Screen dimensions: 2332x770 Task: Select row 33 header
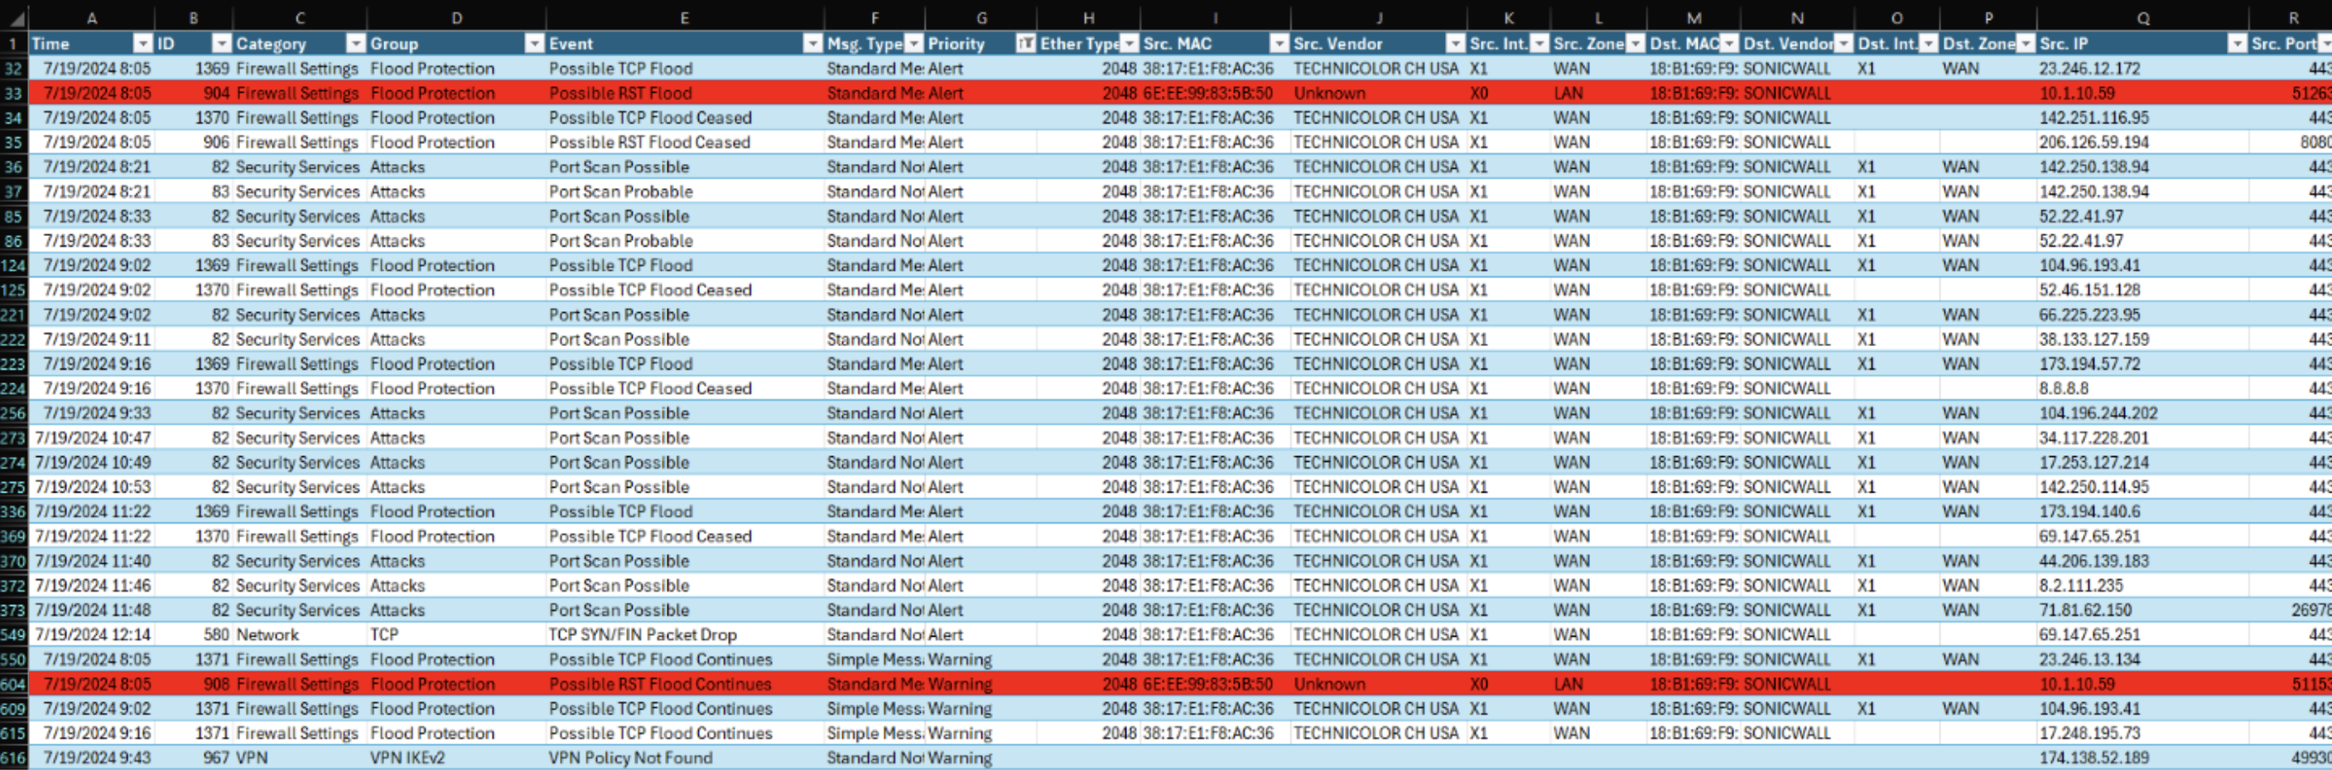pyautogui.click(x=13, y=94)
